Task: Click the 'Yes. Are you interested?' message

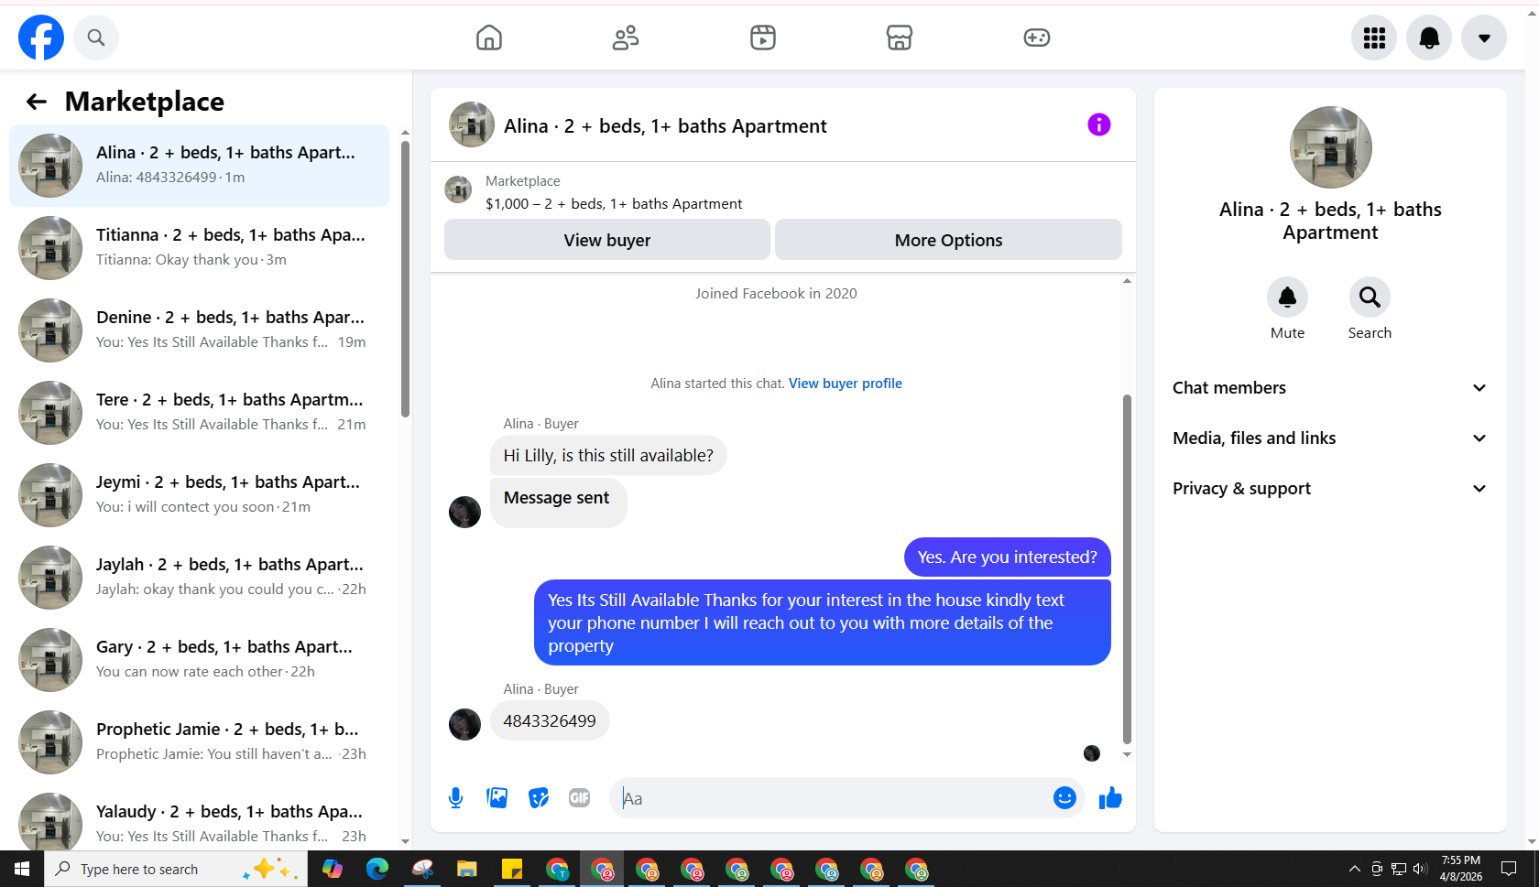Action: [x=1008, y=557]
